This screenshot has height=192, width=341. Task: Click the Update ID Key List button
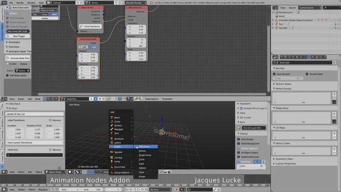[35, 114]
